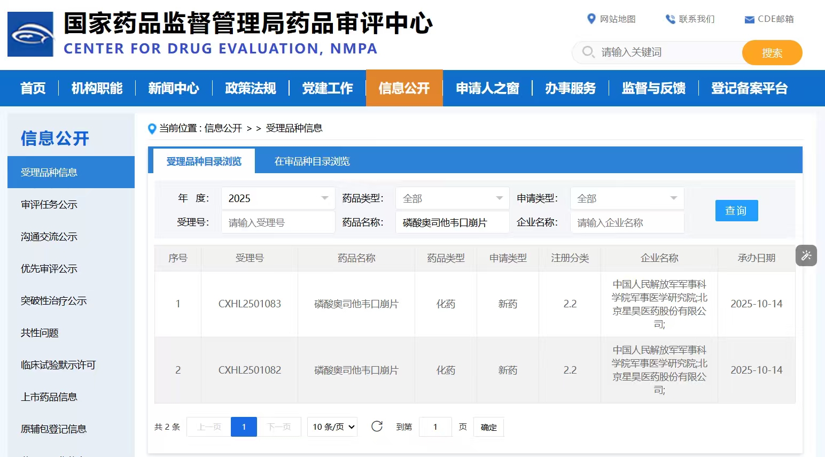Screen dimensions: 825x457
Task: Open the CDE邮箱 link
Action: pyautogui.click(x=776, y=19)
